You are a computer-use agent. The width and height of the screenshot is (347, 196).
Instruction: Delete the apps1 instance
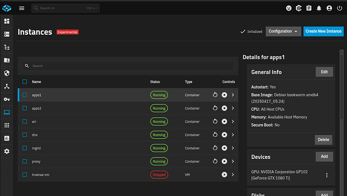323,140
